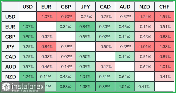This screenshot has width=176, height=93.
Task: Select the NZD column header
Action: [x=145, y=7]
